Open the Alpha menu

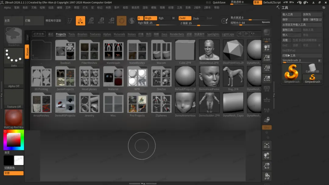(x=7, y=8)
